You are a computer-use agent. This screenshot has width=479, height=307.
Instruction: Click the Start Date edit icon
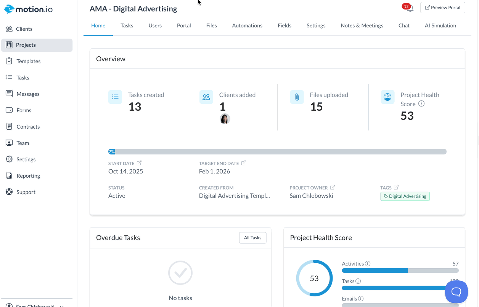pyautogui.click(x=139, y=163)
